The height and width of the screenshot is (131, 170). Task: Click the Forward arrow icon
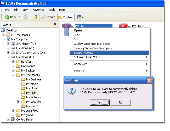25,17
